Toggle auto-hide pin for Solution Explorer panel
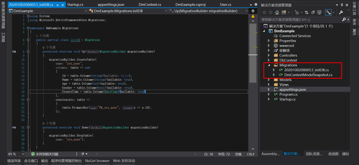Image resolution: width=359 pixels, height=165 pixels. point(342,5)
